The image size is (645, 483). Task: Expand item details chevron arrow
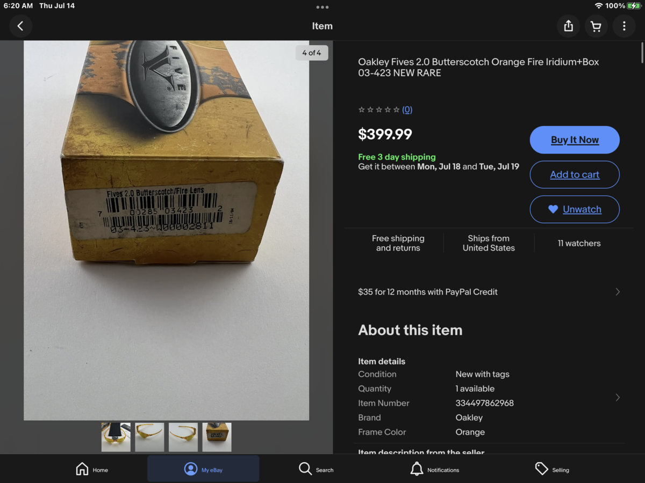click(618, 398)
